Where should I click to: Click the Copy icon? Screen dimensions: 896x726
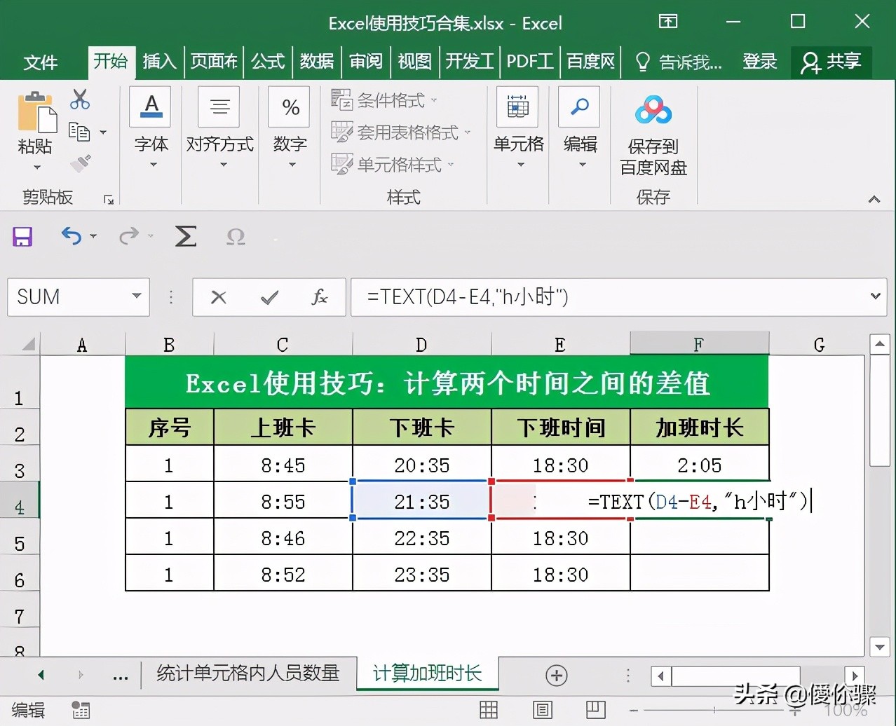[x=79, y=131]
